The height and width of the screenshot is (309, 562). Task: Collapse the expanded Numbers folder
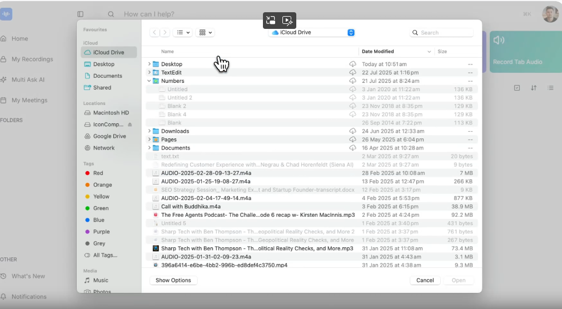[149, 81]
